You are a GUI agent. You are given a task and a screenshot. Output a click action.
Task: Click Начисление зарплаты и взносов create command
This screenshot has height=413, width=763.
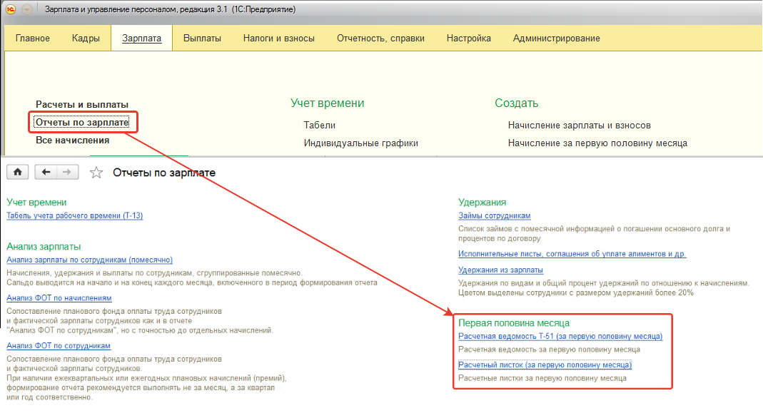tap(579, 126)
